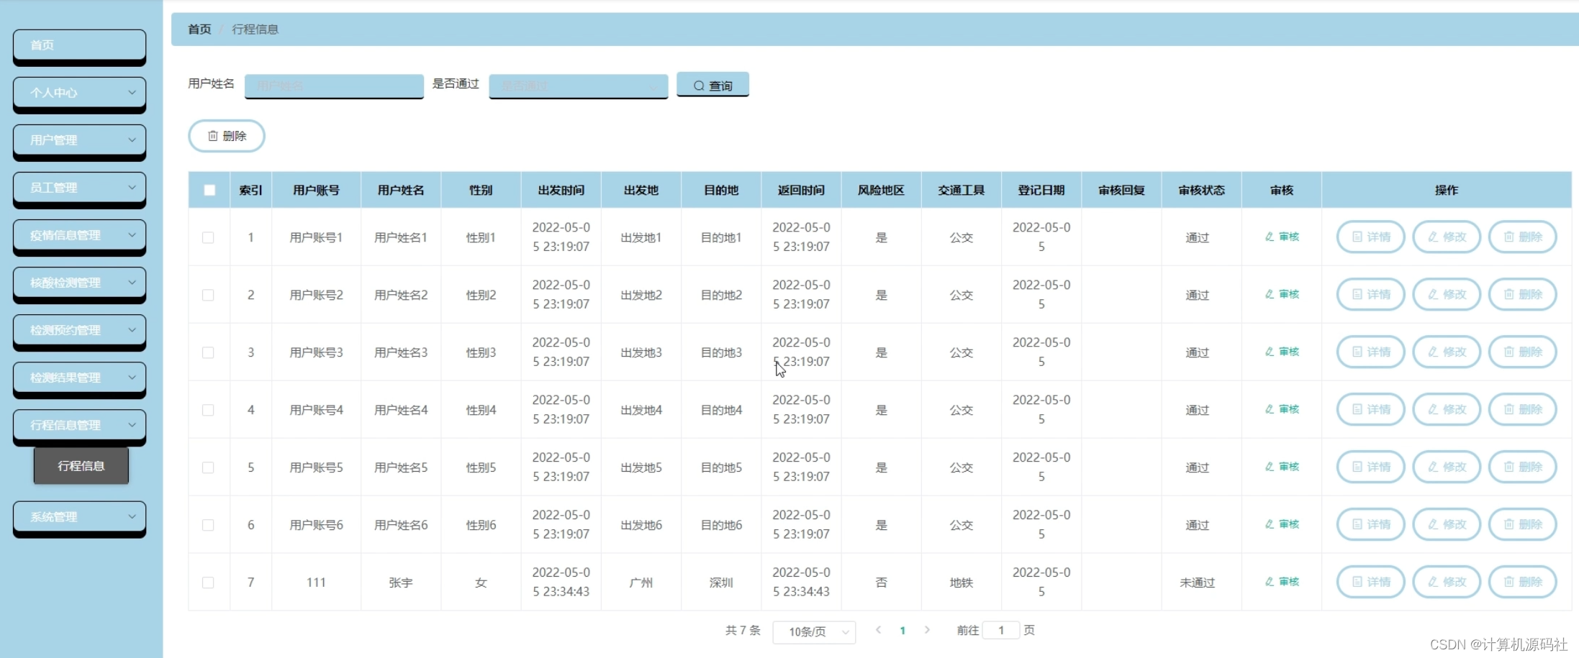This screenshot has width=1579, height=658.
Task: Toggle the select-all header checkbox
Action: pyautogui.click(x=209, y=191)
